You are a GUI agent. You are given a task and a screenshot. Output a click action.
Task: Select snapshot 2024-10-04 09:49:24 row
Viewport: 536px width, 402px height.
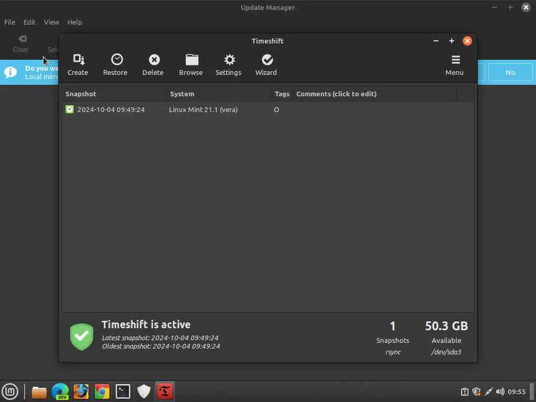268,110
